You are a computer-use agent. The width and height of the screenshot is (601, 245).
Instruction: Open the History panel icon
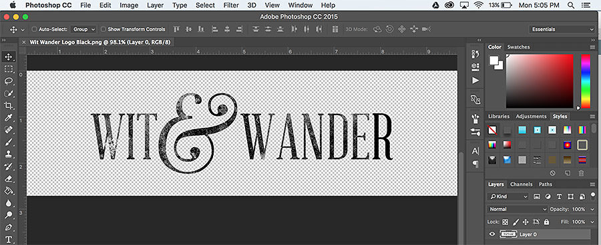(475, 55)
